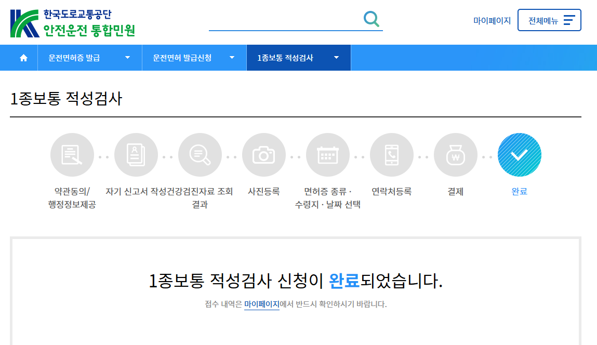Click the 결제 payment pouch icon
Image resolution: width=597 pixels, height=345 pixels.
(456, 154)
